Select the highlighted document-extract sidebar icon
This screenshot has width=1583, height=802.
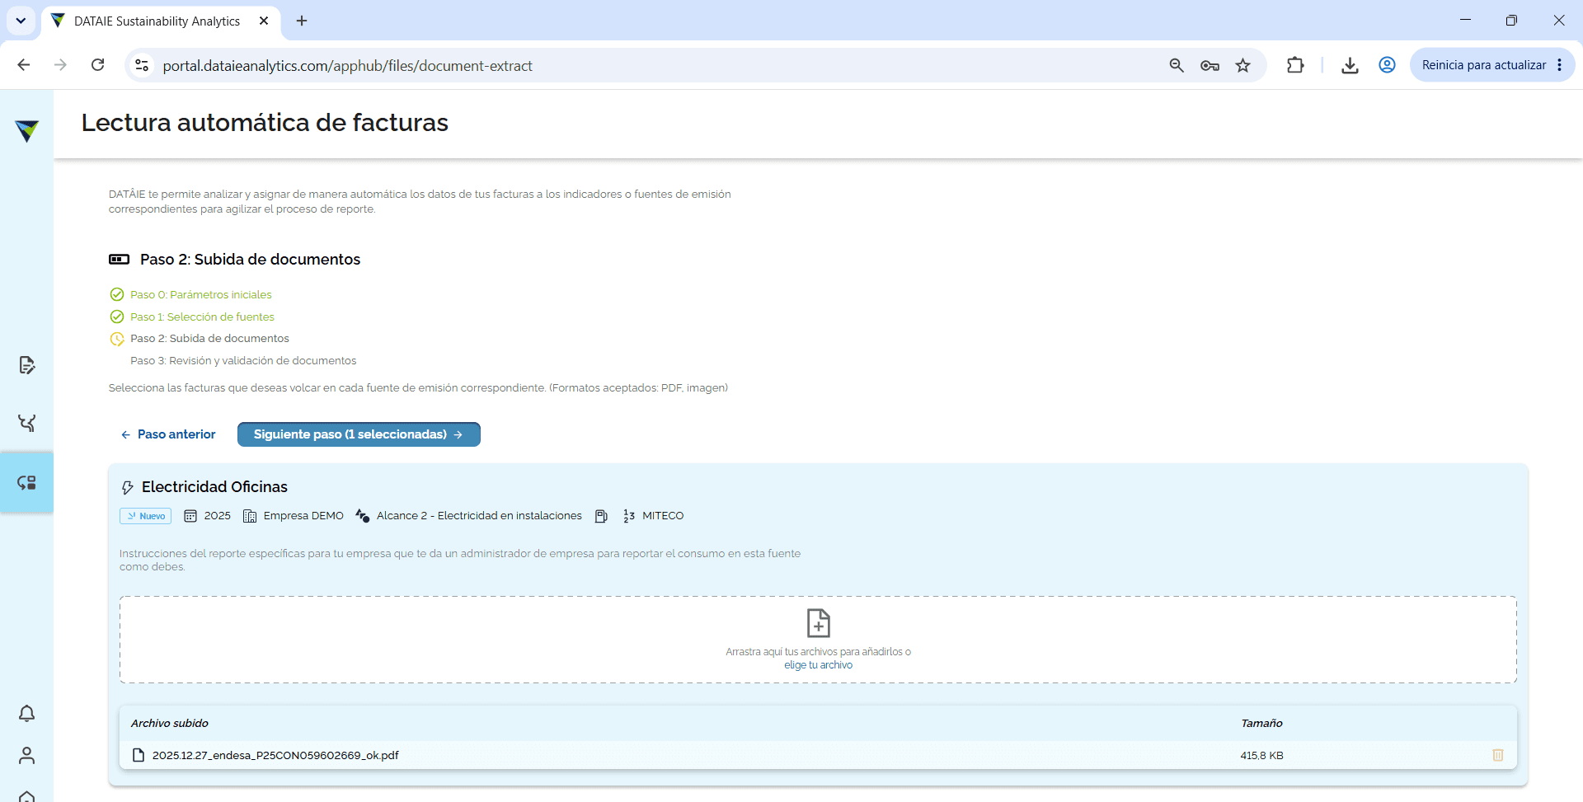[x=27, y=482]
